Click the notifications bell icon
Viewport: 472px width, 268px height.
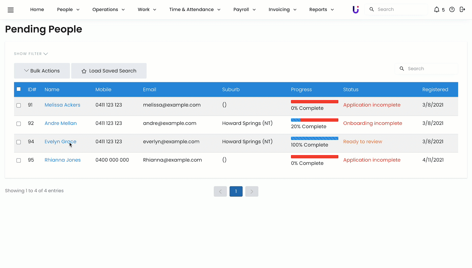point(436,10)
